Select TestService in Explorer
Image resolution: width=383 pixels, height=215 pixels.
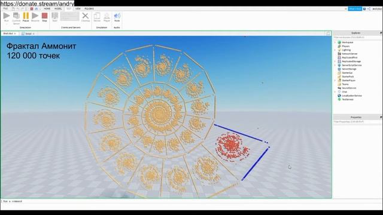coord(347,100)
